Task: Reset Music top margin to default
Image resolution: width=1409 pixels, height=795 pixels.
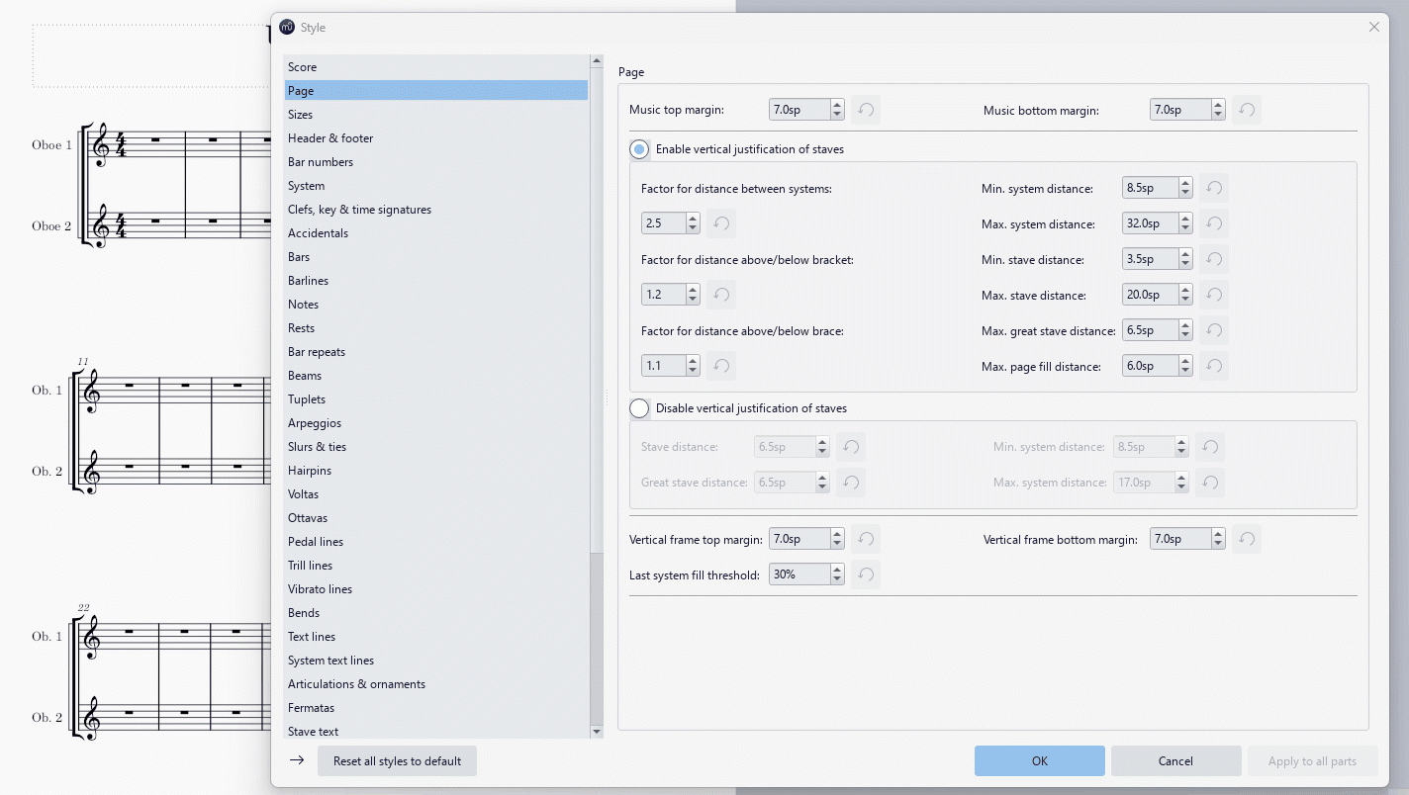Action: coord(866,110)
